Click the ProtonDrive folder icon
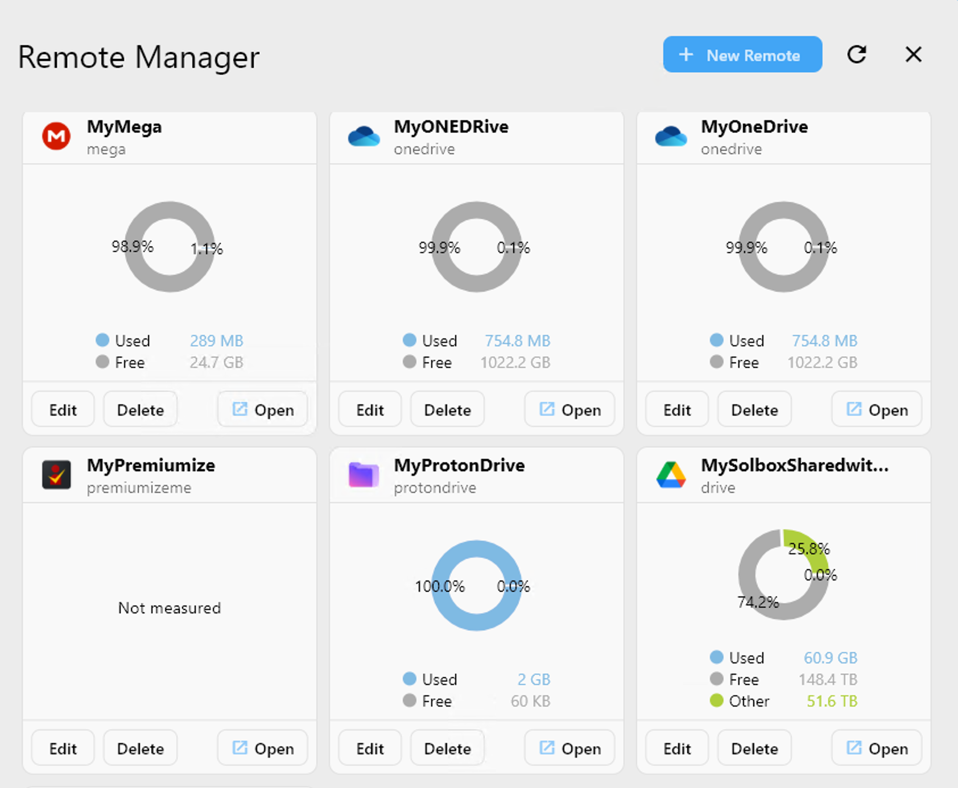This screenshot has height=788, width=958. coord(363,475)
